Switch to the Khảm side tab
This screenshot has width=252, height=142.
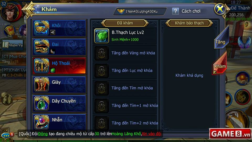pos(220,64)
